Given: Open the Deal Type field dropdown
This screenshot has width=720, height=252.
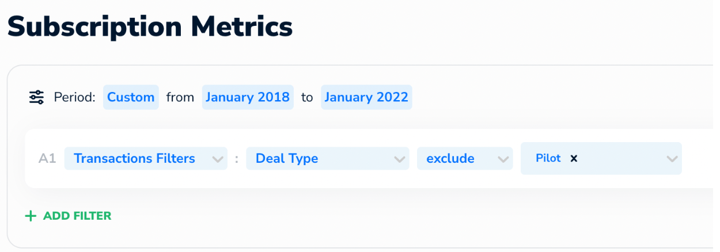Looking at the screenshot, I should [327, 158].
